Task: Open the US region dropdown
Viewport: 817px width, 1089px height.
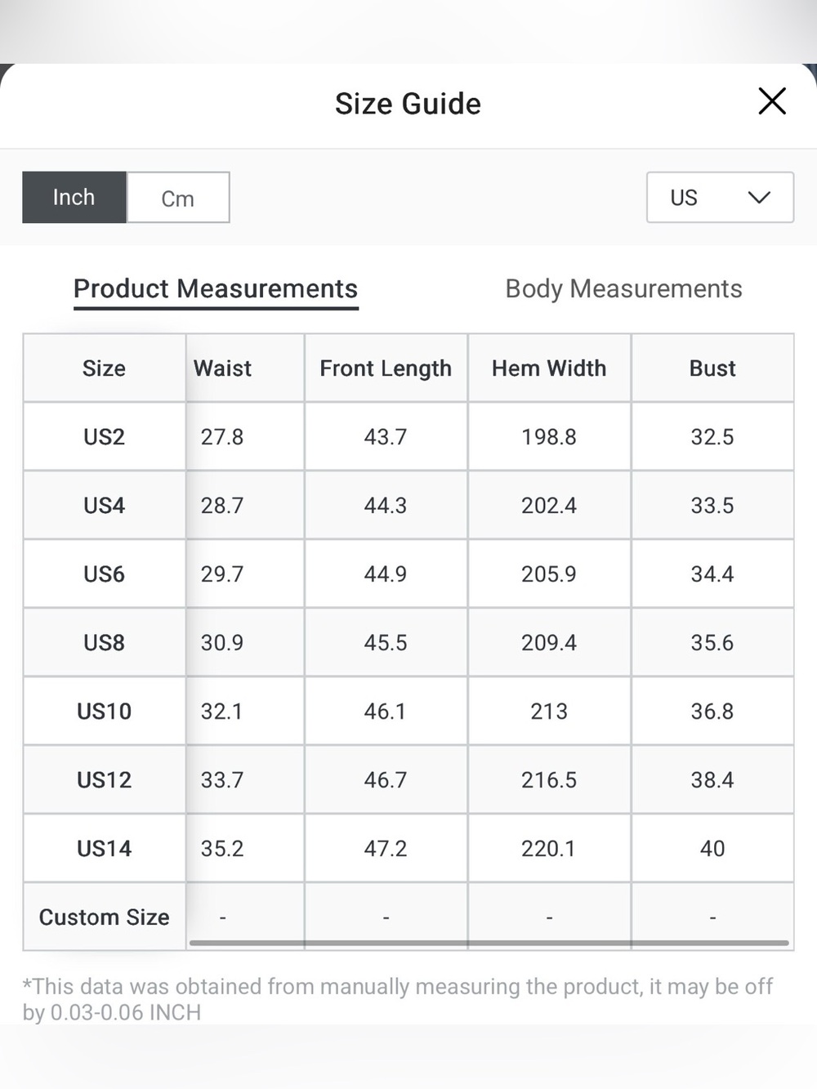Action: [x=720, y=197]
